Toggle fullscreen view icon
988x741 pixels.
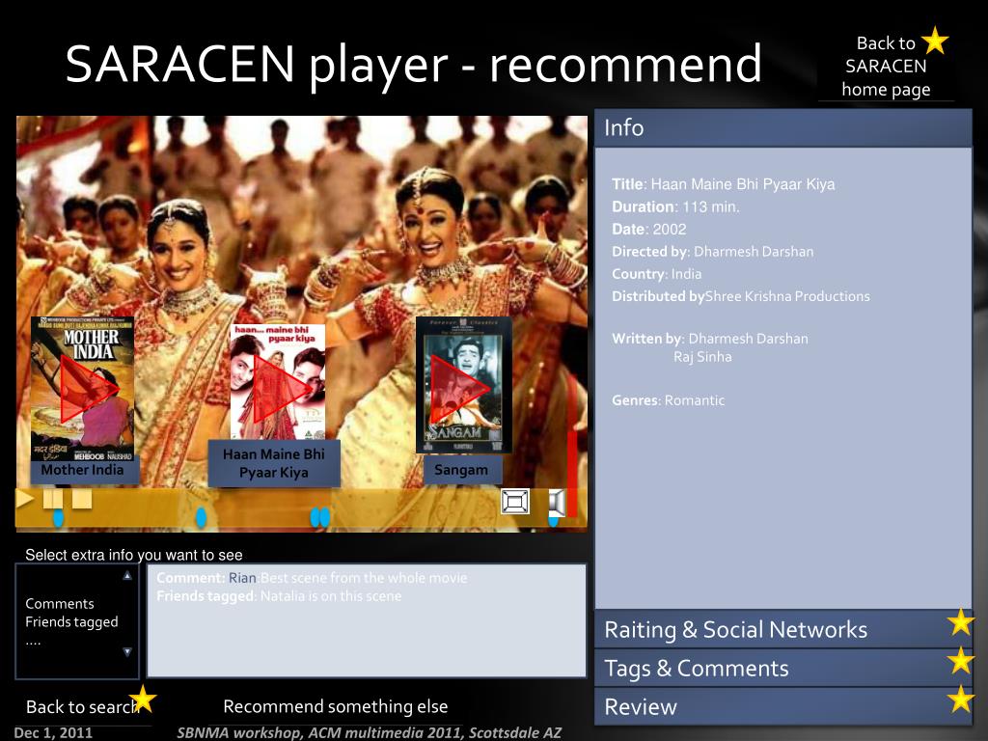[x=515, y=502]
